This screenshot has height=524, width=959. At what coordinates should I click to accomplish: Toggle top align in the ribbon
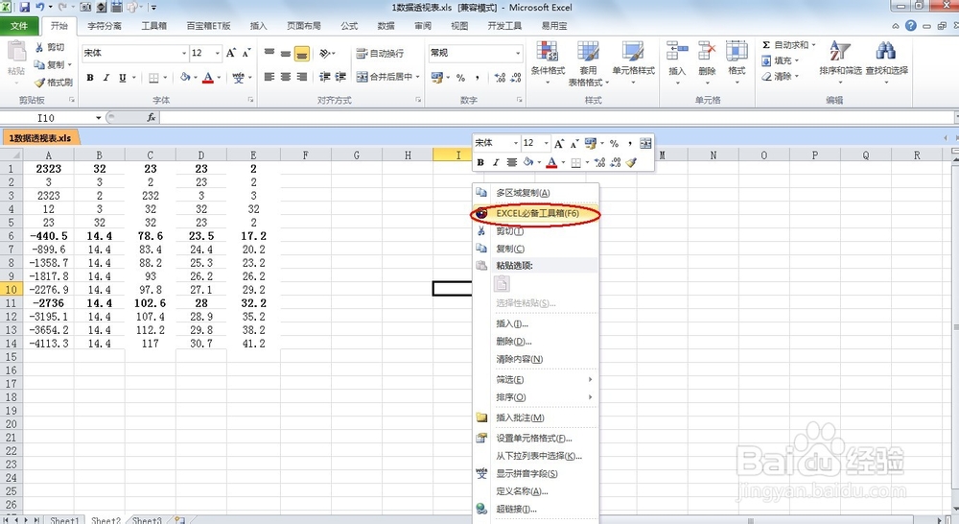[269, 53]
